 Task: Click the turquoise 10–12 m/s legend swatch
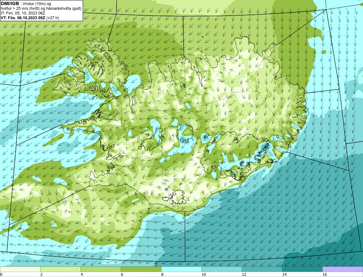tap(221, 269)
